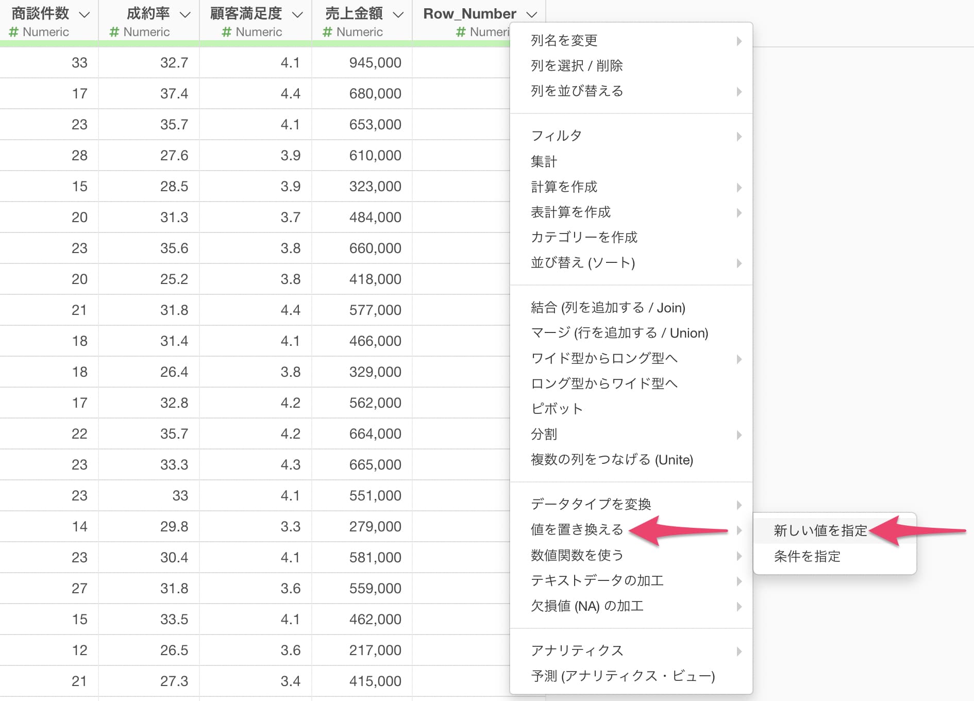Open the テキストデータの加工 submenu
Screen dimensions: 974x701
(x=631, y=580)
